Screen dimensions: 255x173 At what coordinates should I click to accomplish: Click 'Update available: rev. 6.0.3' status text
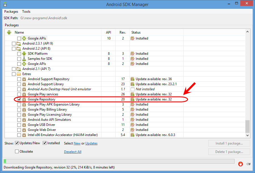coord(155,135)
